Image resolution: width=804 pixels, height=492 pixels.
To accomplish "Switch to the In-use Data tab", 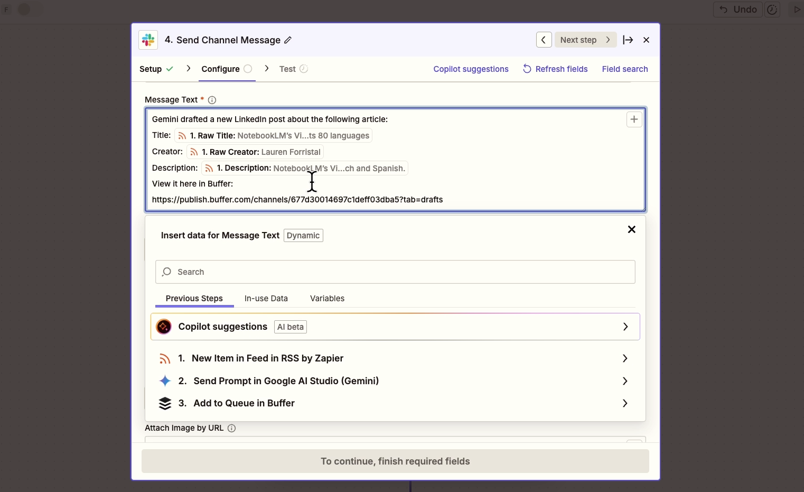I will (266, 299).
